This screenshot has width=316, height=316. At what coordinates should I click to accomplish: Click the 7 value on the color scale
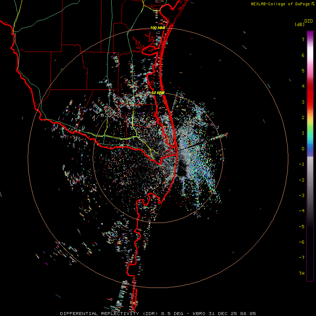coord(303,39)
